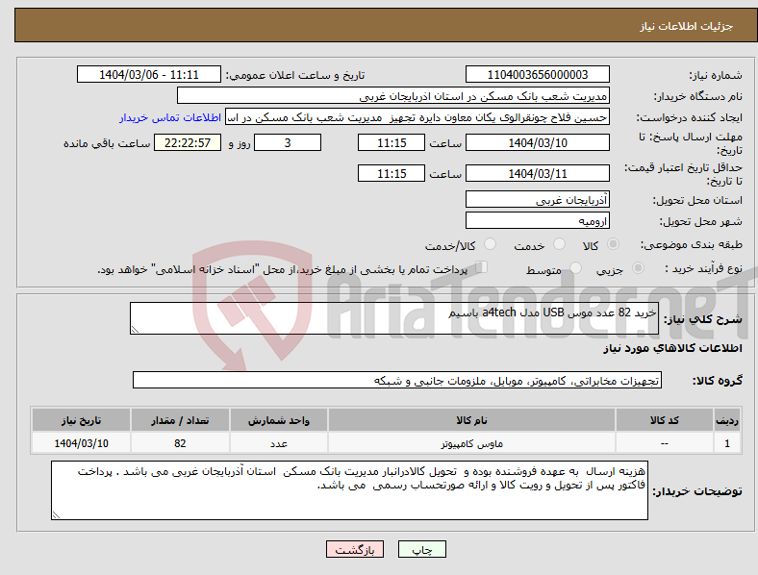The height and width of the screenshot is (575, 758).
Task: Click the گروه کالا field
Action: point(397,380)
